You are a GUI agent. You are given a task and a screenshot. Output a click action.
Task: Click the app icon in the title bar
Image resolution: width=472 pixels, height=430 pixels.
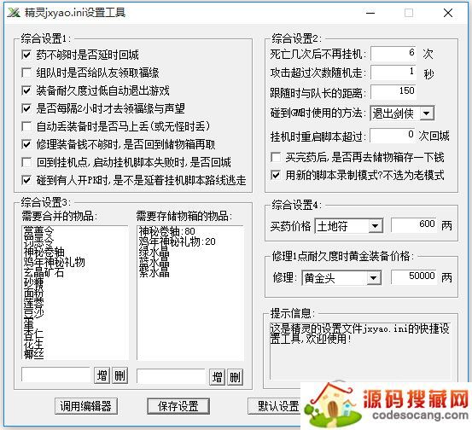click(x=14, y=13)
